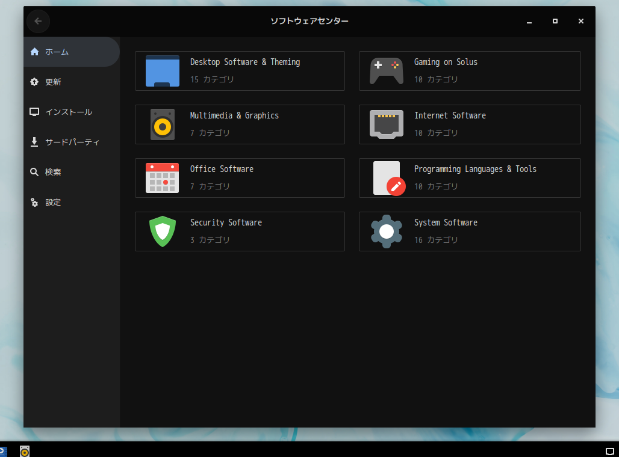The image size is (619, 457).
Task: Click the Internet Software ethernet port icon
Action: pos(387,124)
